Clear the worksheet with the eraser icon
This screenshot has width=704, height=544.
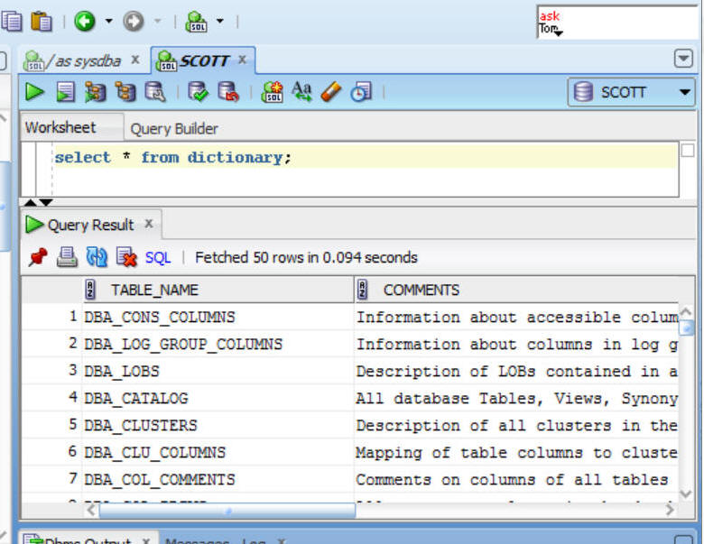point(331,92)
